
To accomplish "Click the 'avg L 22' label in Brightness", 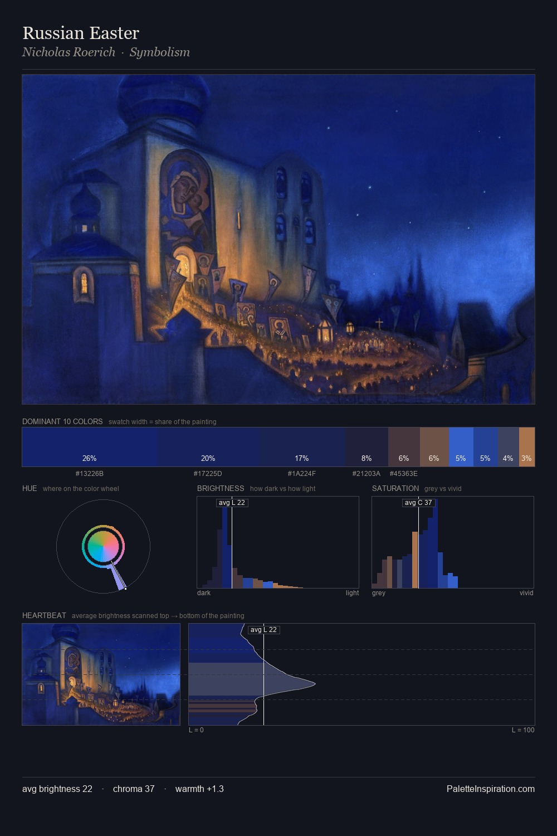I will 232,503.
